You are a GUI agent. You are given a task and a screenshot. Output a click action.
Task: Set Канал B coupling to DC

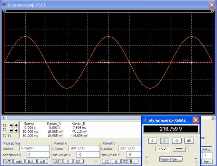click(x=125, y=162)
